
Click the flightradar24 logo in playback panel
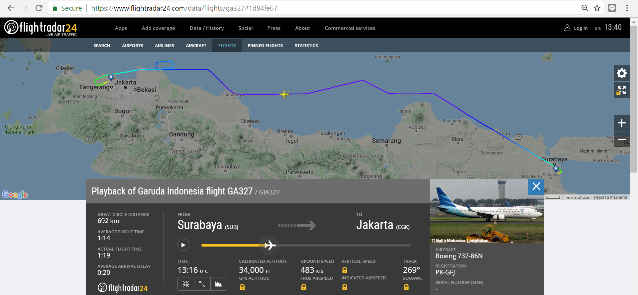pos(123,288)
